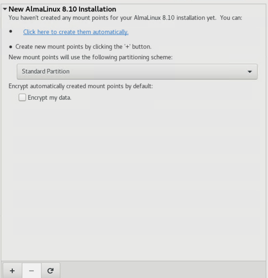268x278 pixels.
Task: Click the 'New AlmaLinux 8.10 Installation' heading
Action: tap(62, 9)
